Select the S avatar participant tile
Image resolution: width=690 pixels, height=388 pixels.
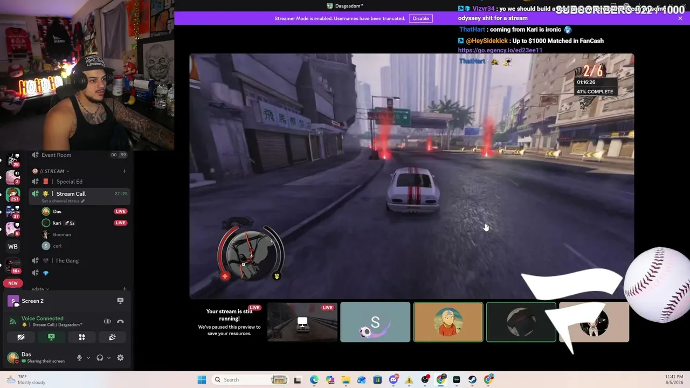point(375,322)
